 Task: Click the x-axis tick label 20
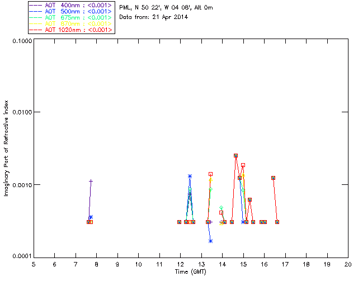pyautogui.click(x=348, y=264)
